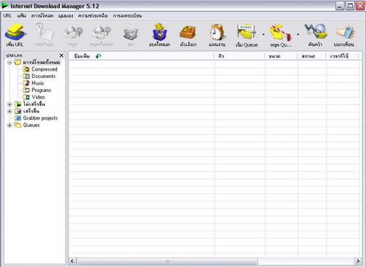Click the Internet Download Manager title bar icon
366x267 pixels.
5,6
